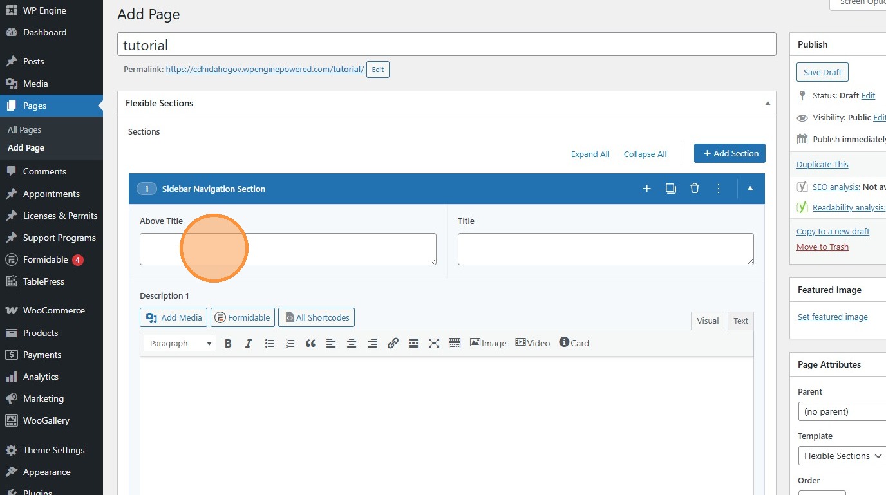Image resolution: width=886 pixels, height=495 pixels.
Task: Open the Appointments menu
Action: point(52,194)
